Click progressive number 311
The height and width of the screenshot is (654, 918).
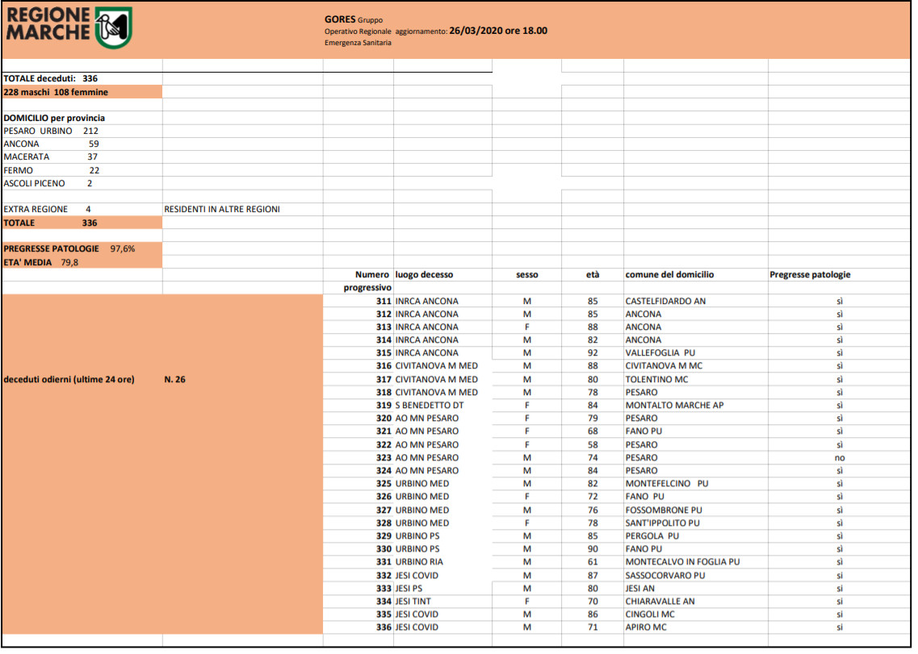[x=384, y=302]
